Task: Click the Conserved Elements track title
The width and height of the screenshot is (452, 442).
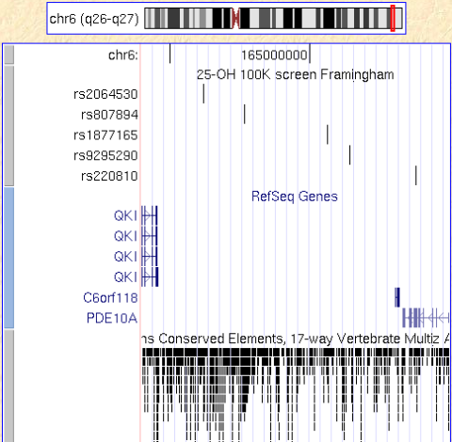Action: coord(295,339)
